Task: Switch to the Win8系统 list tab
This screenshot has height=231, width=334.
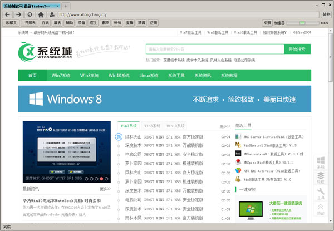Action: (152, 126)
